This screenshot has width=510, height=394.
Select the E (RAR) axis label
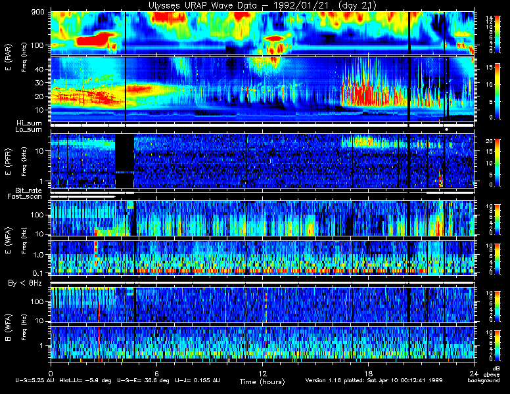click(x=9, y=58)
